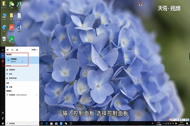
Task: Open the Windows Start button
Action: tap(3, 123)
